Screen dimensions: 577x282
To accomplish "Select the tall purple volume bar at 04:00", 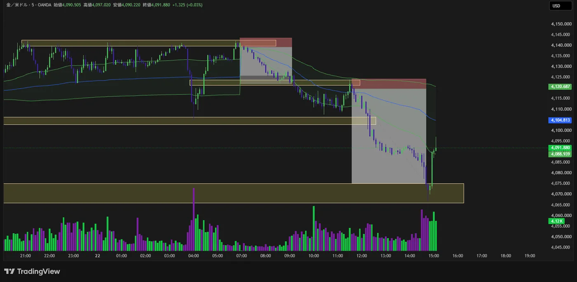I will click(x=194, y=219).
